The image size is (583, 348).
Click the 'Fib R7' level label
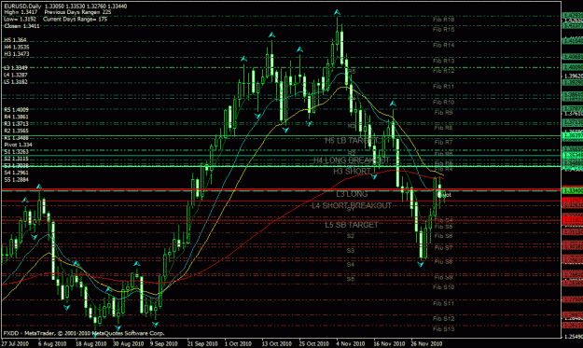coord(444,143)
